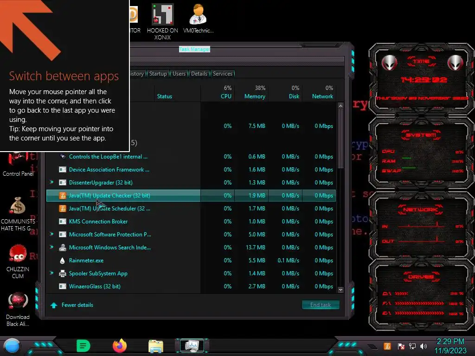Viewport: 475px width, 356px height.
Task: Select the WinaeroGlass (32 bit) row
Action: coord(191,286)
